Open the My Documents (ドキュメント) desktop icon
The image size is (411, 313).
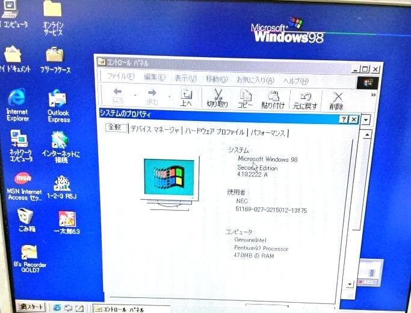coord(14,59)
